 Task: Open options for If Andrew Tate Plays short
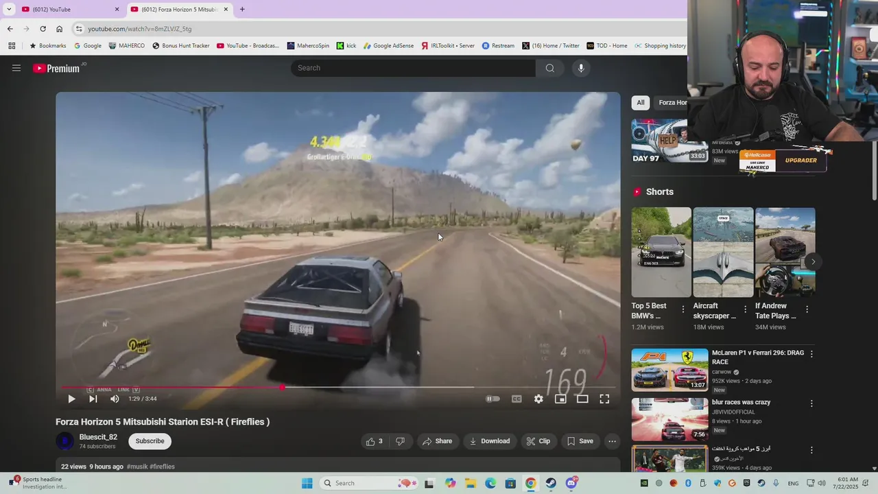tap(807, 309)
